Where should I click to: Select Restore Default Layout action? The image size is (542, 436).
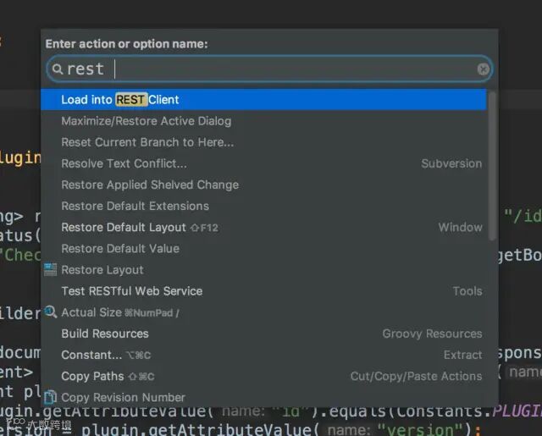click(x=263, y=228)
